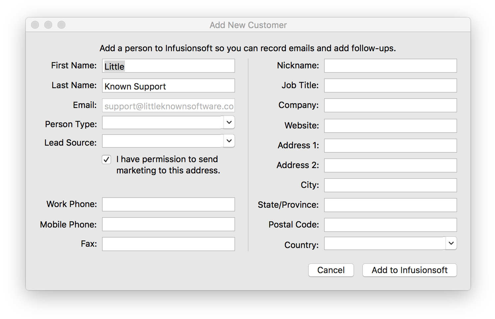495x319 pixels.
Task: Click the Email field showing support address
Action: [x=169, y=105]
